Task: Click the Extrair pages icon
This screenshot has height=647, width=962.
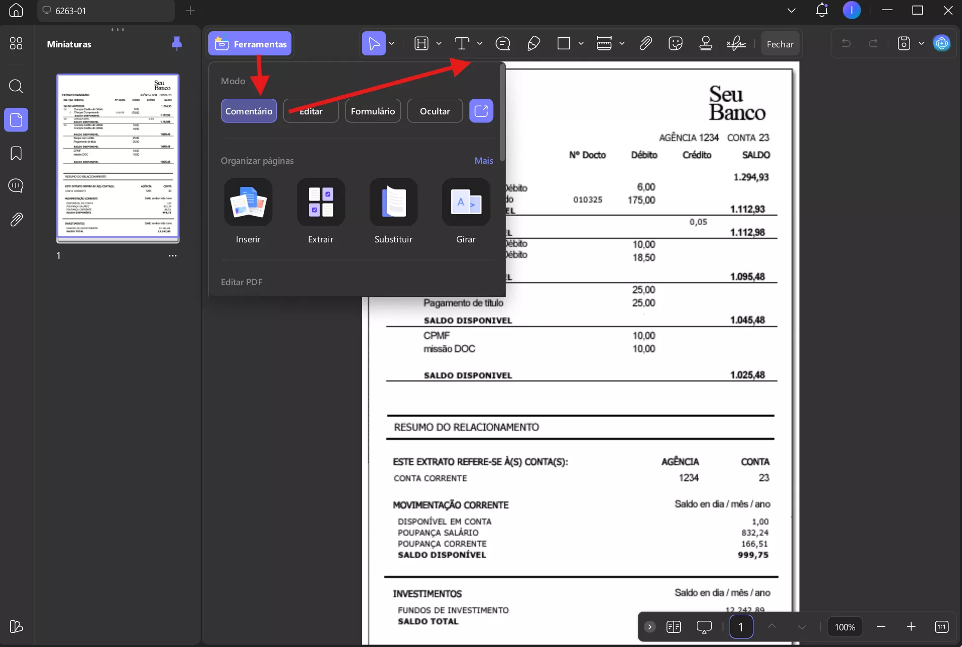Action: pos(321,202)
